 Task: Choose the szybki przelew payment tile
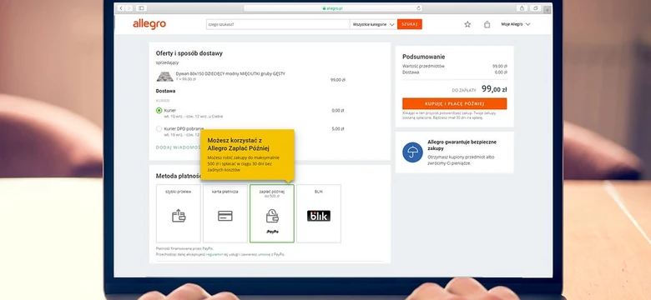pos(179,213)
